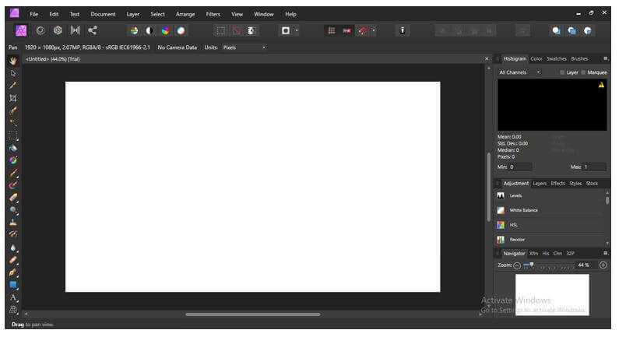Open the Snapping options arrow
This screenshot has width=626, height=337.
374,31
